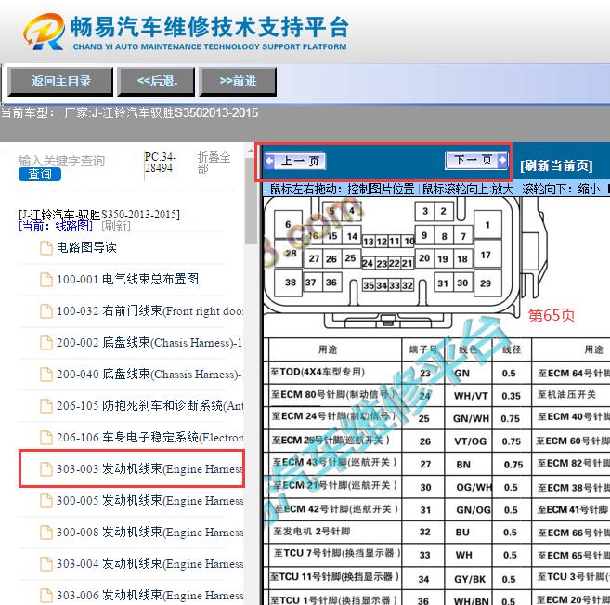The image size is (610, 605).
Task: Click table cell 至ECM 43号针脚(巡航开关)
Action: 335,463
